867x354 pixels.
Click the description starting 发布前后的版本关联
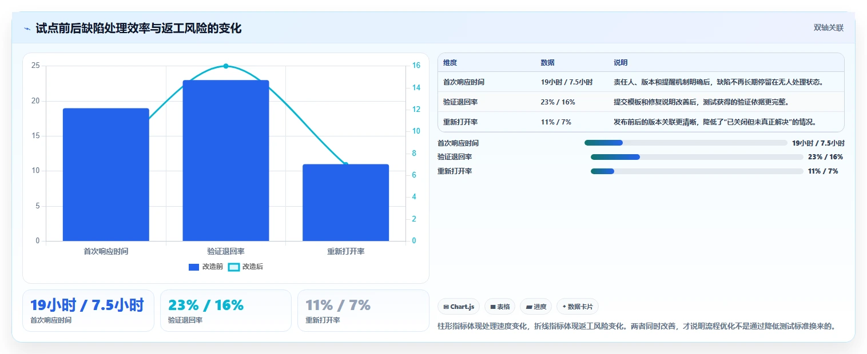[715, 122]
